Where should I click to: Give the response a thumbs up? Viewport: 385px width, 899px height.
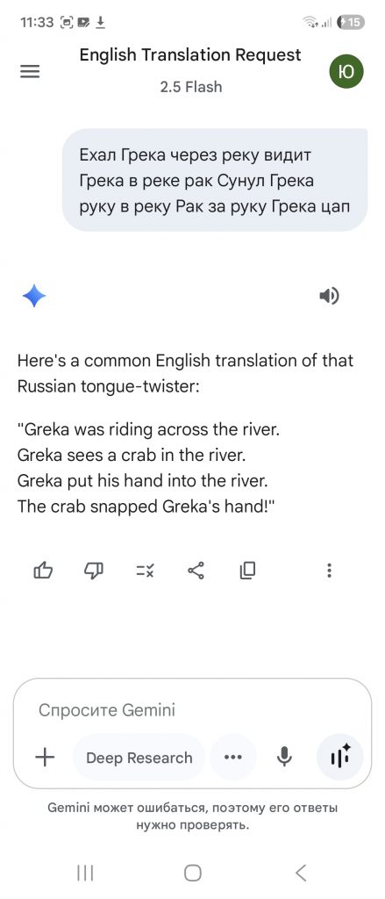pyautogui.click(x=44, y=570)
